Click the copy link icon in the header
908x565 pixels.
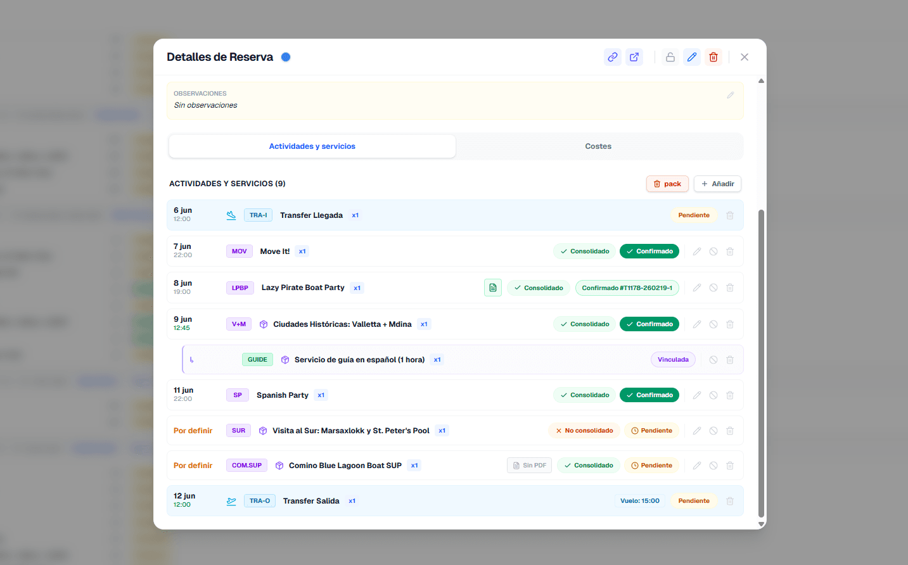[x=612, y=57]
